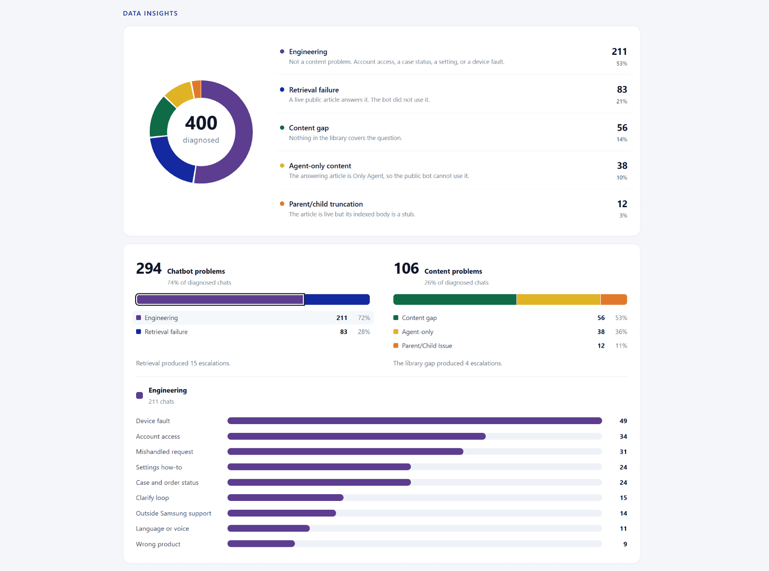This screenshot has height=571, width=769.
Task: Click the 83 count for Retrieval failure
Action: coord(622,89)
